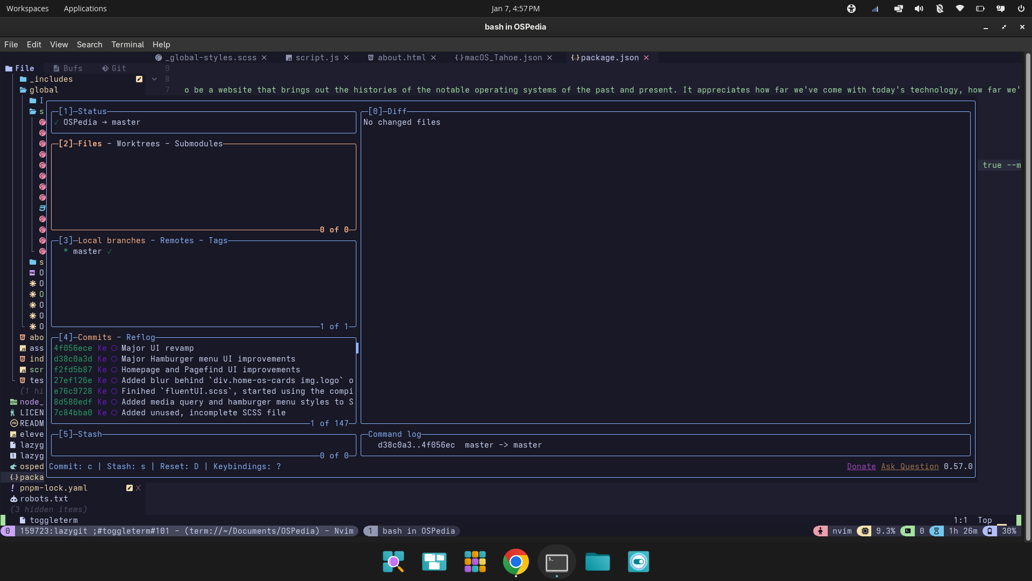Viewport: 1032px width, 581px height.
Task: Collapse the global folder
Action: tap(44, 90)
